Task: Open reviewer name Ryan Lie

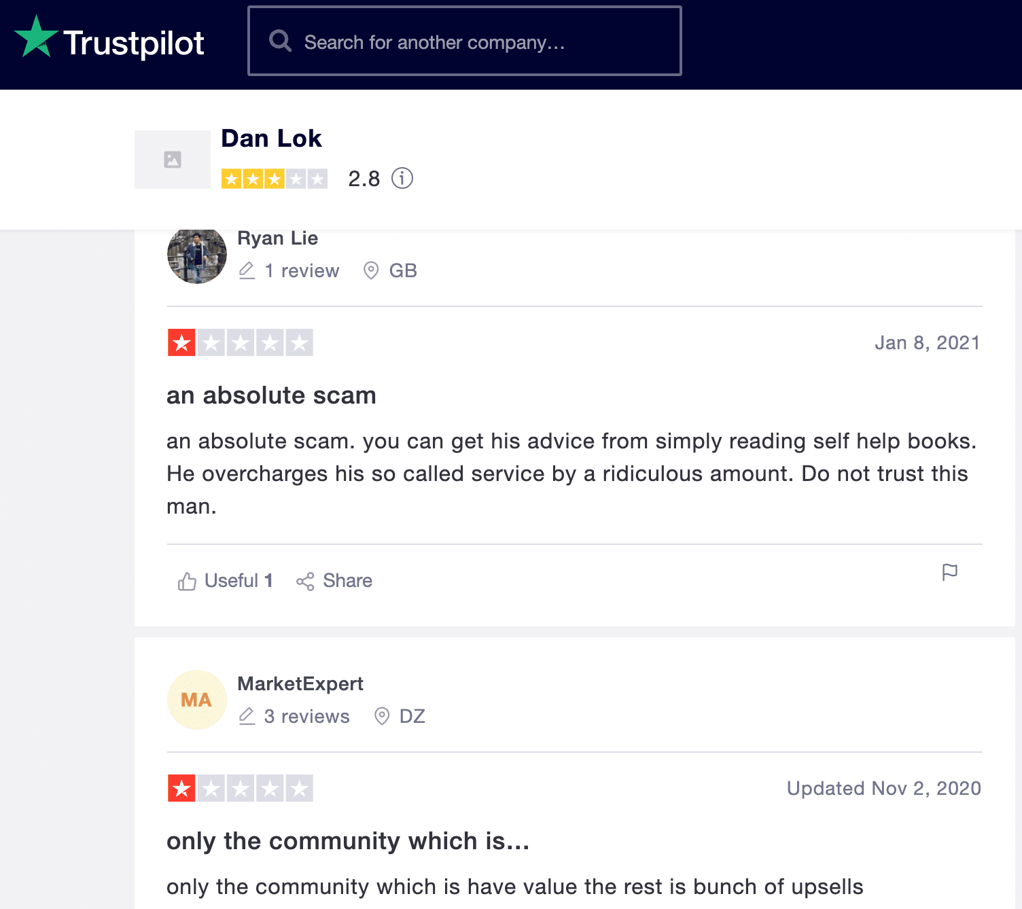Action: pos(277,238)
